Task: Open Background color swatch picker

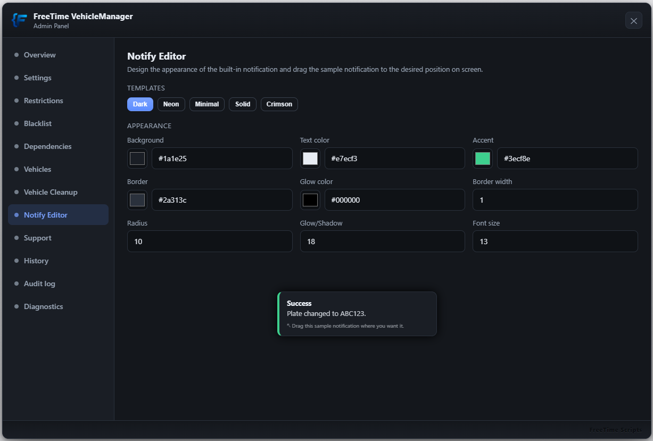Action: pos(137,159)
